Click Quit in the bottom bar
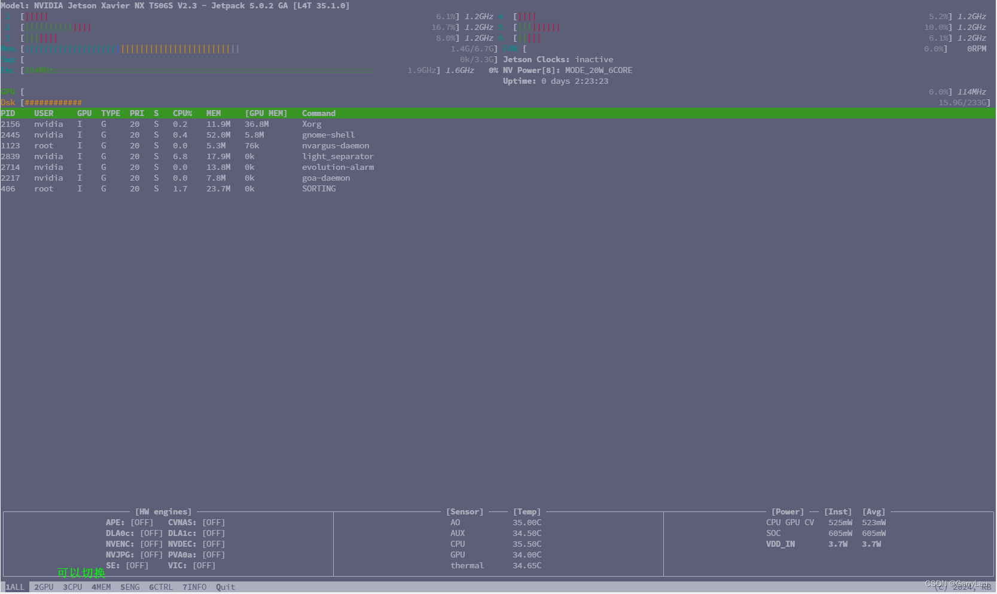Image resolution: width=997 pixels, height=594 pixels. tap(225, 587)
